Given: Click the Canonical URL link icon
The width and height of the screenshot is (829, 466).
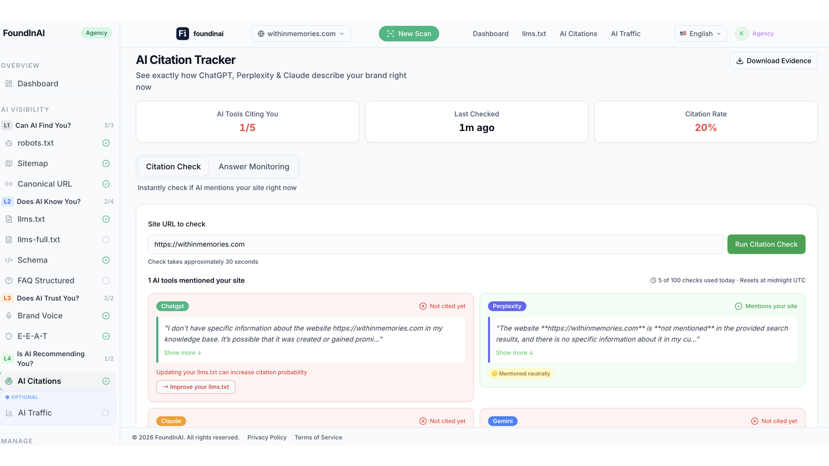Looking at the screenshot, I should coord(9,184).
